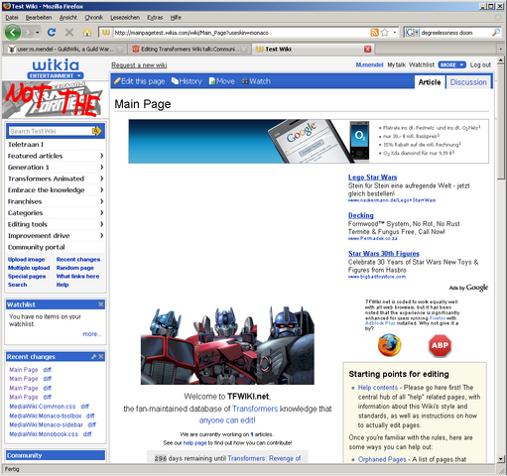507x476 pixels.
Task: Reload the page with refresh icon
Action: [52, 32]
